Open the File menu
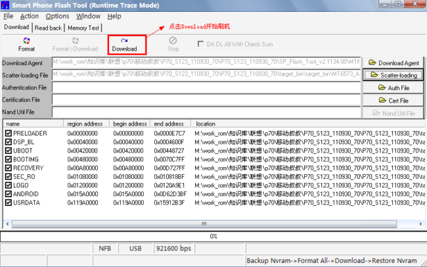This screenshot has width=427, height=267. coord(8,16)
